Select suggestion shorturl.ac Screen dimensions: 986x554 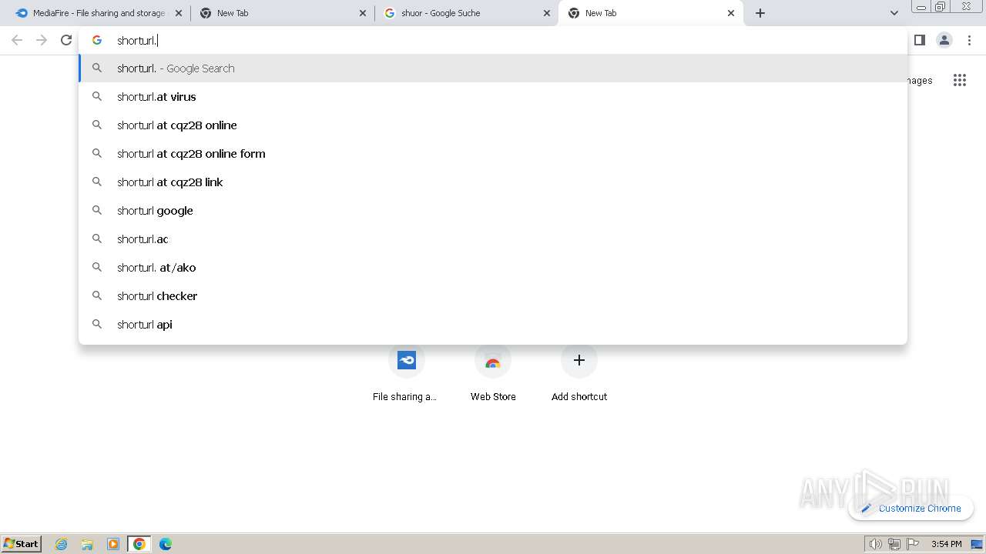(x=493, y=239)
